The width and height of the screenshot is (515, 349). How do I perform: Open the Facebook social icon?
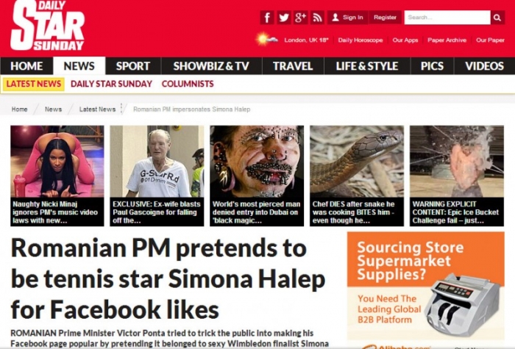(267, 18)
